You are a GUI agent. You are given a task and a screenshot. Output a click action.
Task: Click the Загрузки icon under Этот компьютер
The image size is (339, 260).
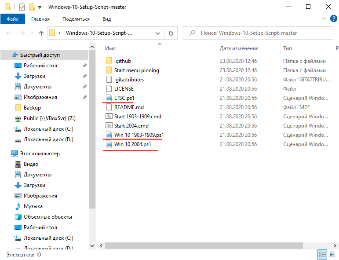pos(18,185)
